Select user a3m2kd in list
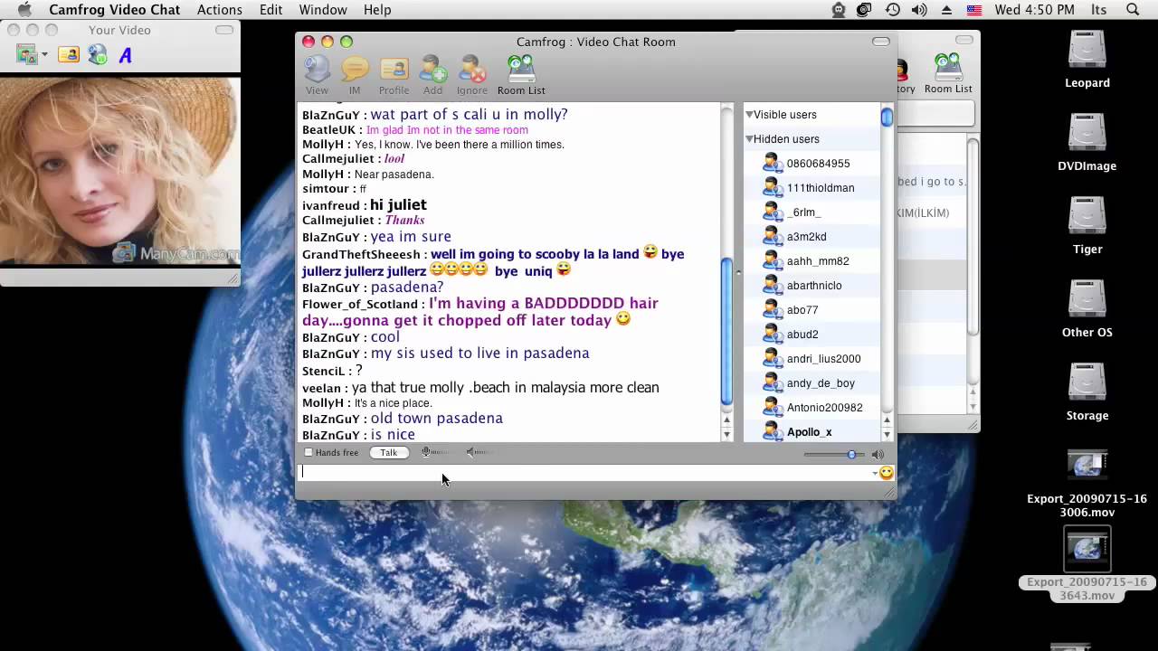The image size is (1158, 651). [x=812, y=237]
